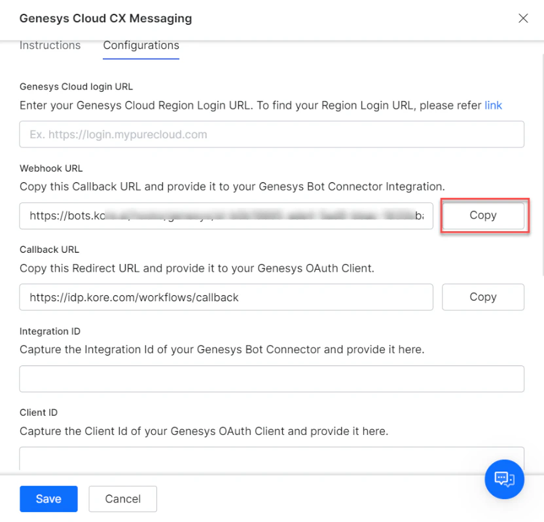Select the Callback URL text field
Image resolution: width=544 pixels, height=522 pixels.
pos(227,297)
